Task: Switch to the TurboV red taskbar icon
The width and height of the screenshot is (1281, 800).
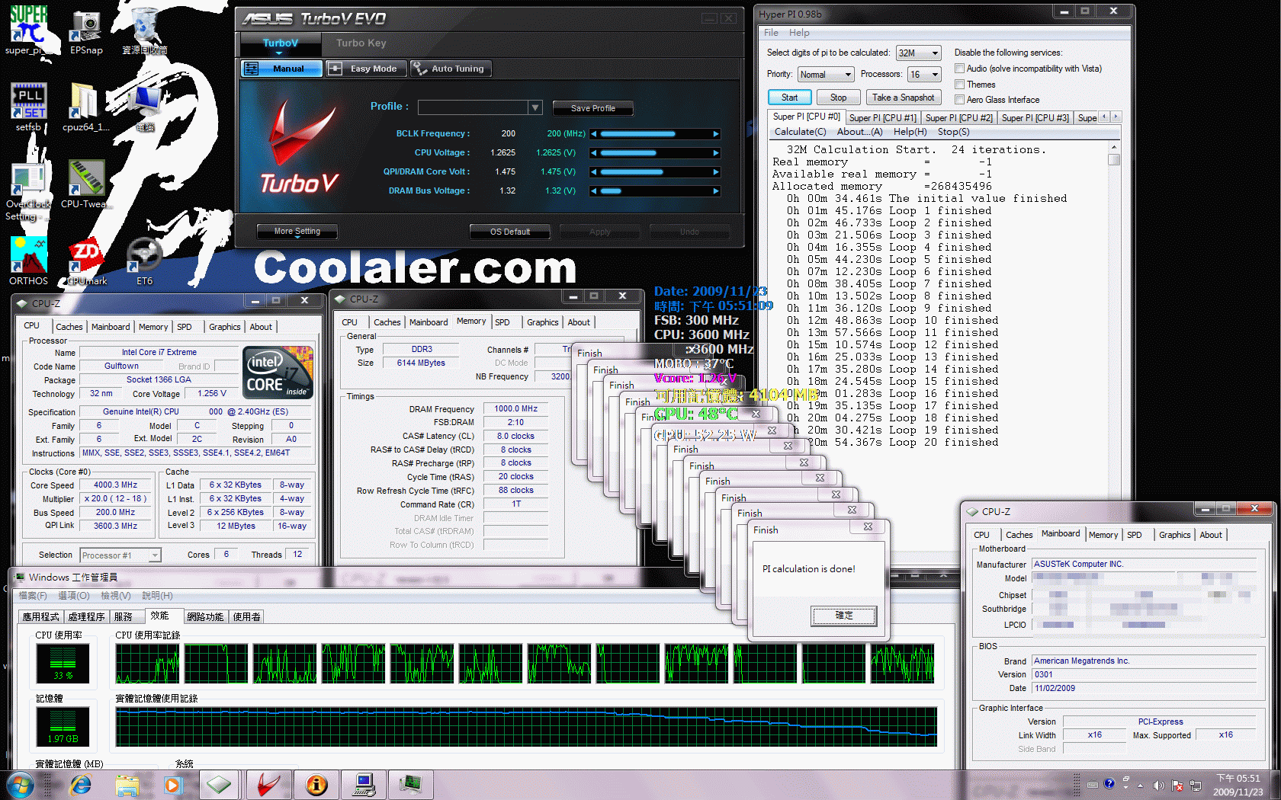Action: click(268, 785)
